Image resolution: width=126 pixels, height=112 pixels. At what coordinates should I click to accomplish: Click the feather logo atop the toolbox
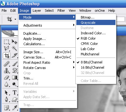[x=10, y=34]
